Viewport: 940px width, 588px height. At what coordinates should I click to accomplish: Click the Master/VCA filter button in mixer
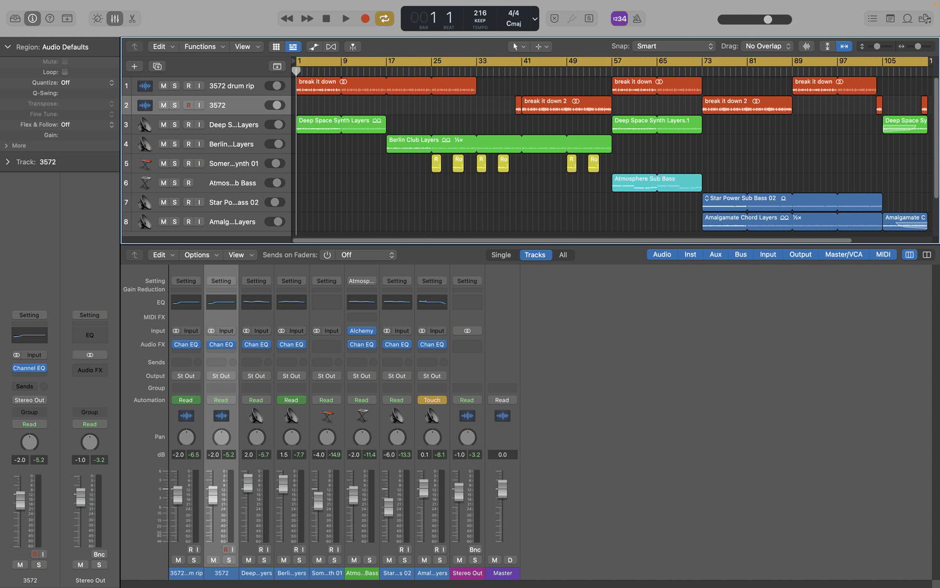pyautogui.click(x=843, y=255)
